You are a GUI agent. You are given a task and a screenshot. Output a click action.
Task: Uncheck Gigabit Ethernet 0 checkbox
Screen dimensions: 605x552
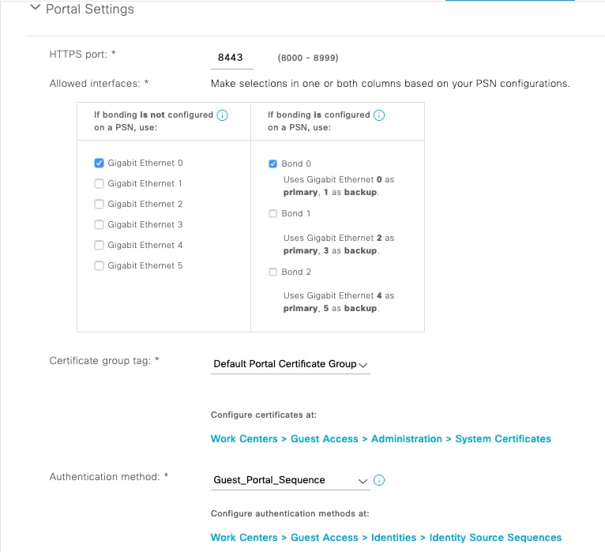pos(99,163)
